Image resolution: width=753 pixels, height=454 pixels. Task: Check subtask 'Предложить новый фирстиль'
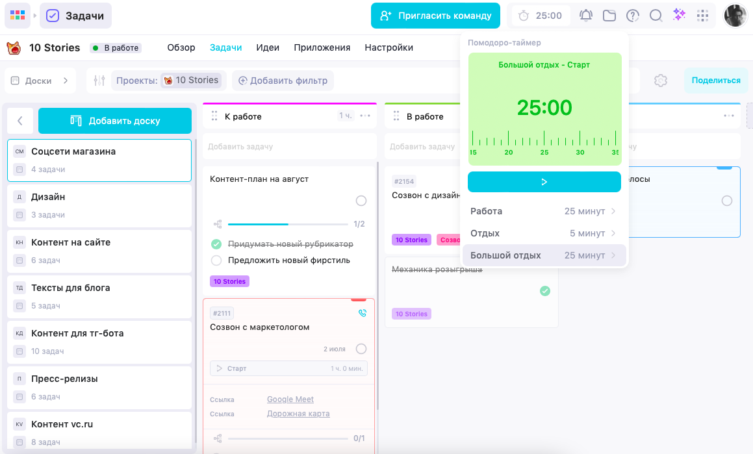coord(217,260)
